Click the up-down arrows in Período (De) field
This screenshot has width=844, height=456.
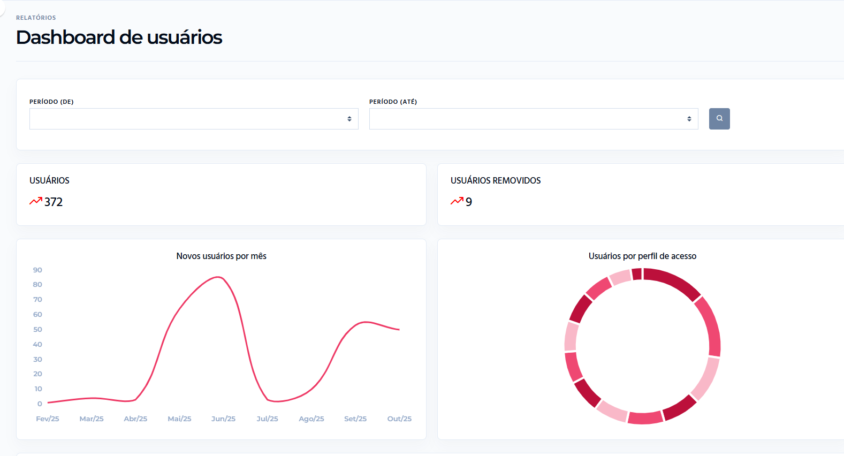(x=349, y=119)
